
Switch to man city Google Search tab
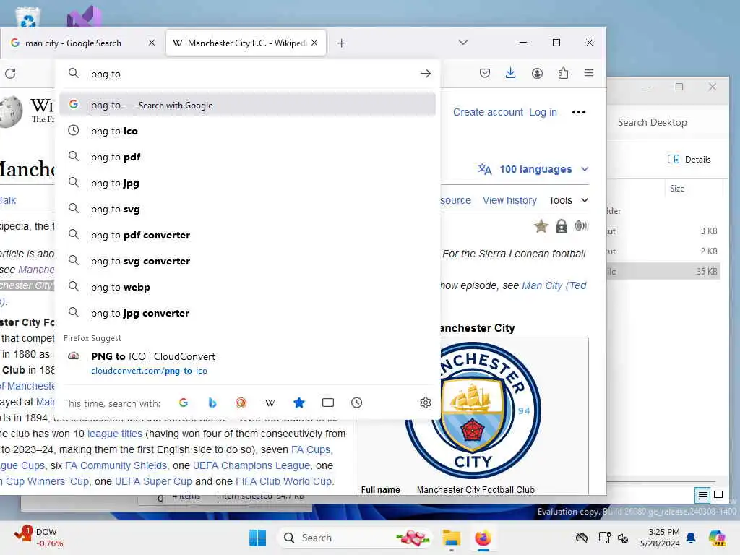(82, 43)
